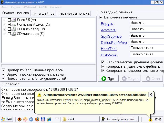Expand the Диск 3,5 (A:) tree node

pyautogui.click(x=5, y=20)
